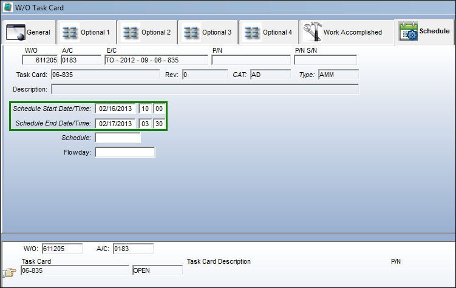Click the bottom-panel Task Card field 06-835
This screenshot has height=288, width=456.
75,270
